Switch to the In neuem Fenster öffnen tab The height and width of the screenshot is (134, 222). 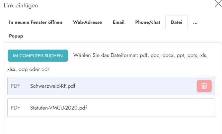35,22
